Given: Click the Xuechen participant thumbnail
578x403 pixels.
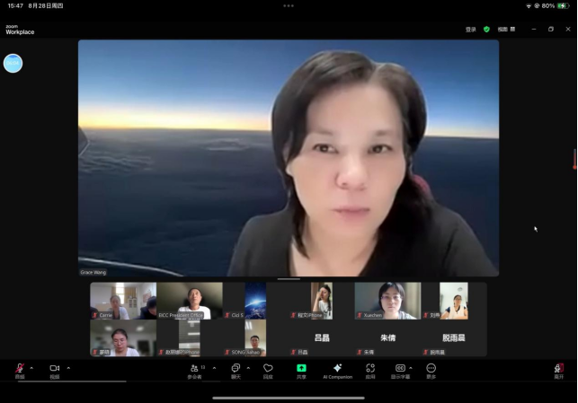Looking at the screenshot, I should tap(387, 301).
